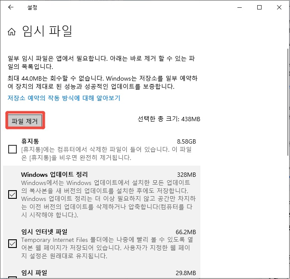Click the 8.58GB size value
Viewport: 290px width, 279px height.
point(187,141)
